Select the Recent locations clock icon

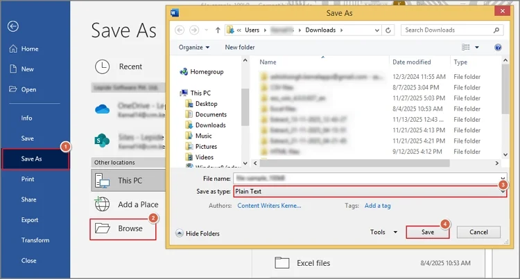point(102,67)
